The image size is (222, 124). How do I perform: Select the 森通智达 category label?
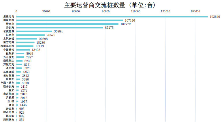click(9, 61)
